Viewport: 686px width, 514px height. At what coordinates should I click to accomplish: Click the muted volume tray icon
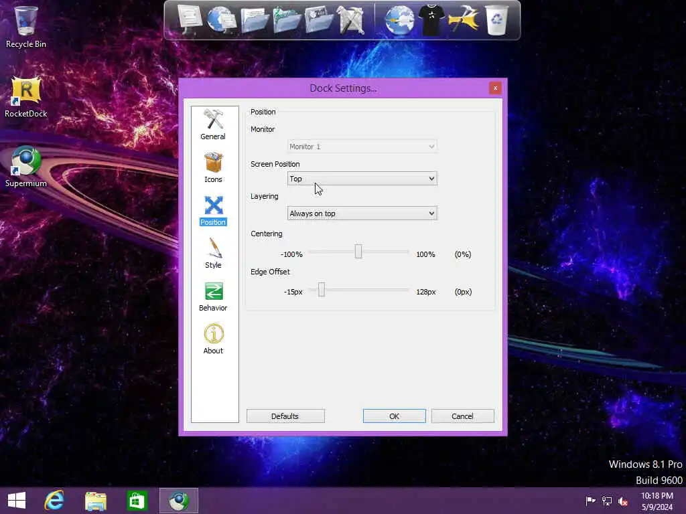(623, 501)
